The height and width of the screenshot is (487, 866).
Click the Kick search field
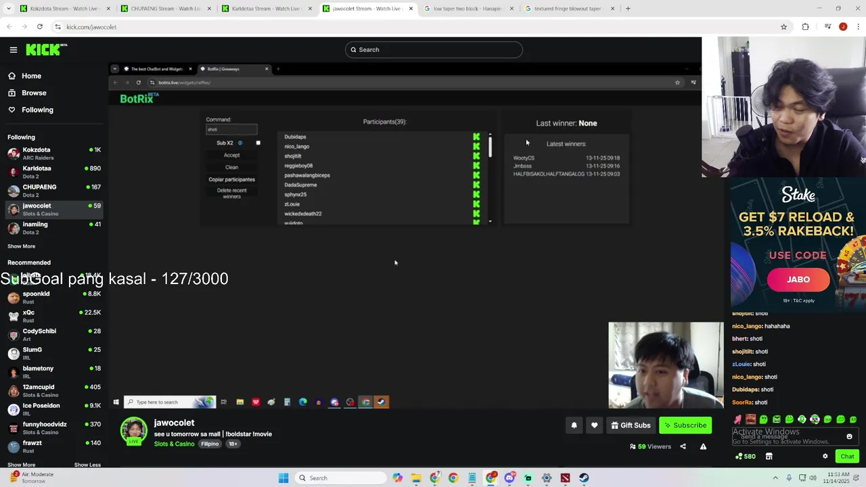[434, 49]
